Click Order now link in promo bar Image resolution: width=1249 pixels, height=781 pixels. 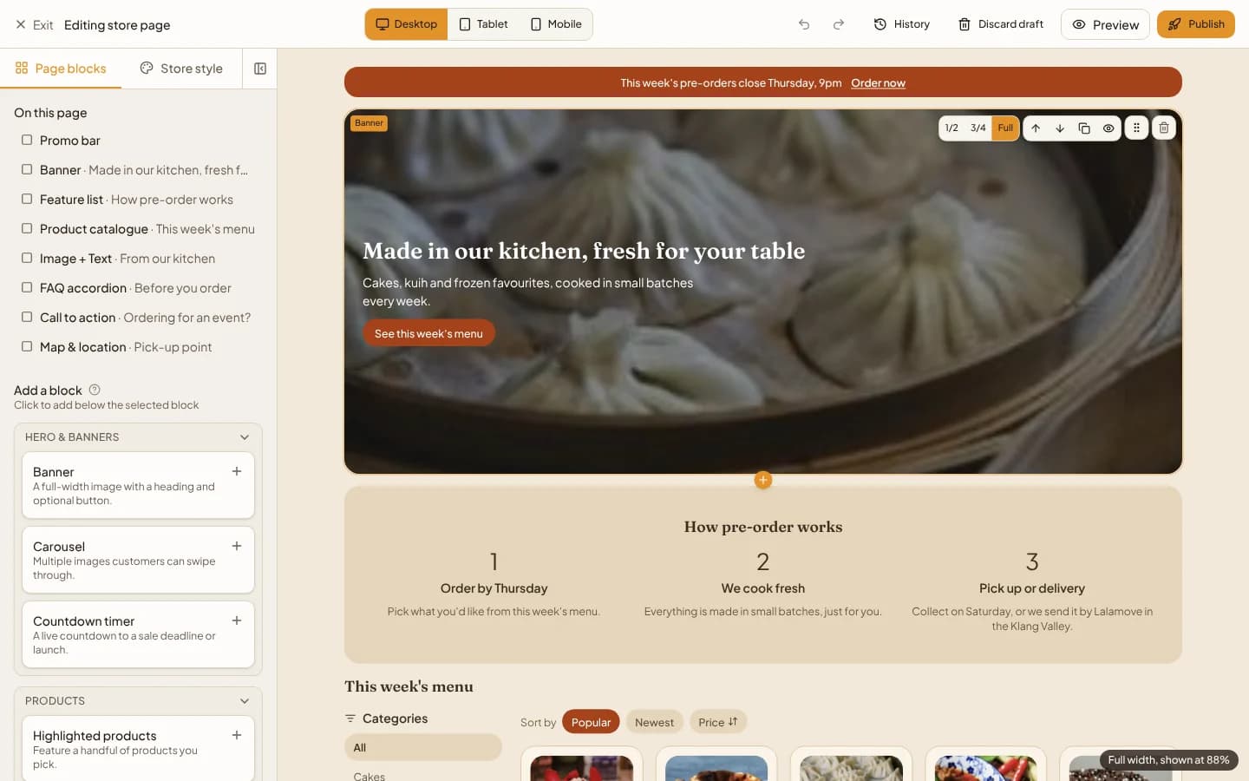click(878, 83)
